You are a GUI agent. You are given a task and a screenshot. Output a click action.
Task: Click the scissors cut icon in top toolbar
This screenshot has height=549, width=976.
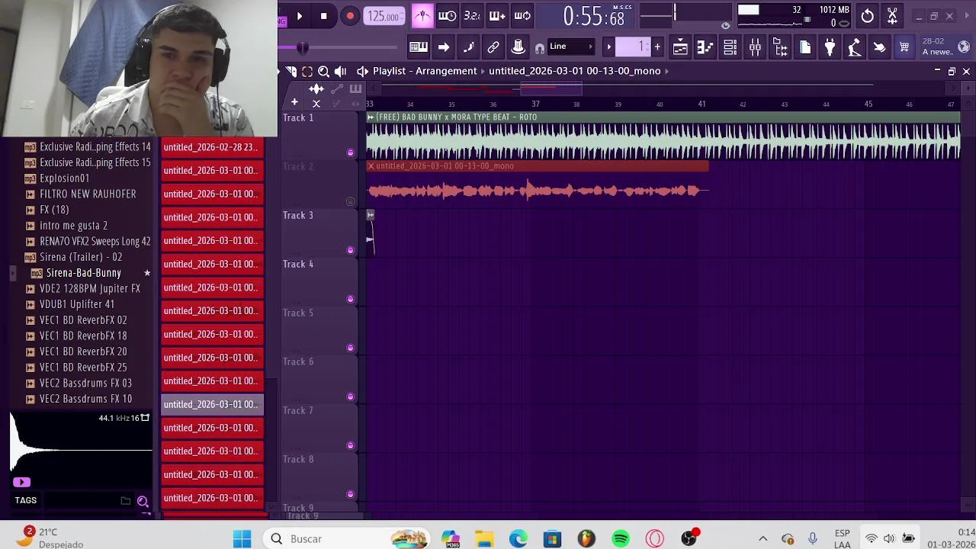pyautogui.click(x=892, y=16)
